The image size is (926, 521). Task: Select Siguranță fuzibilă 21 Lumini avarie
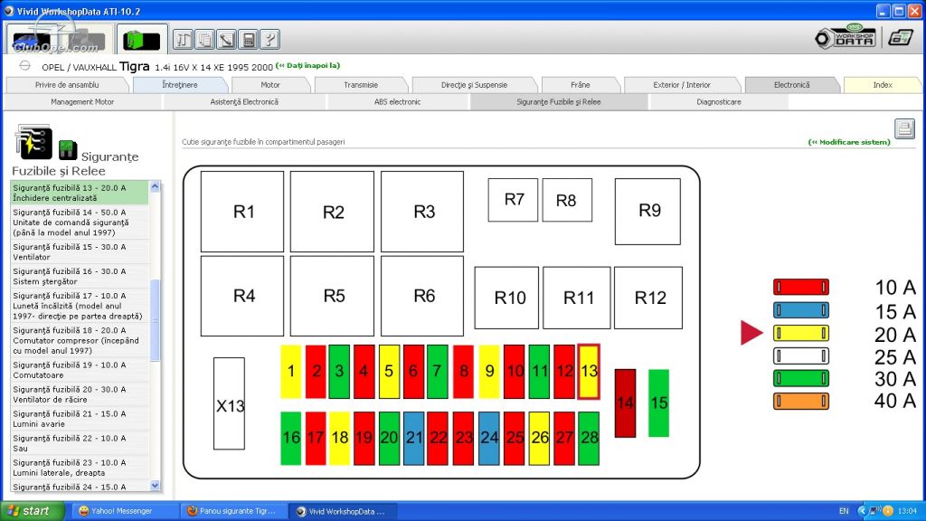tap(80, 419)
